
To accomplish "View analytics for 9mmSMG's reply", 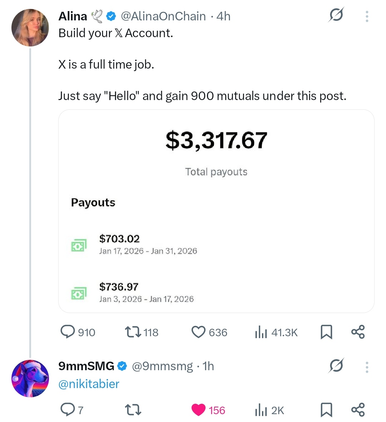I will tap(261, 410).
